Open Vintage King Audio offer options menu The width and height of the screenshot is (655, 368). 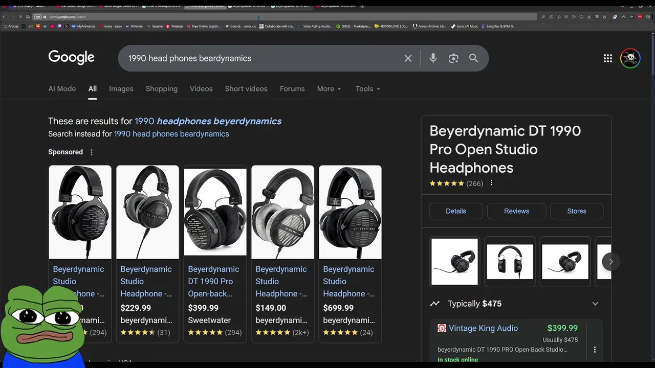point(595,350)
